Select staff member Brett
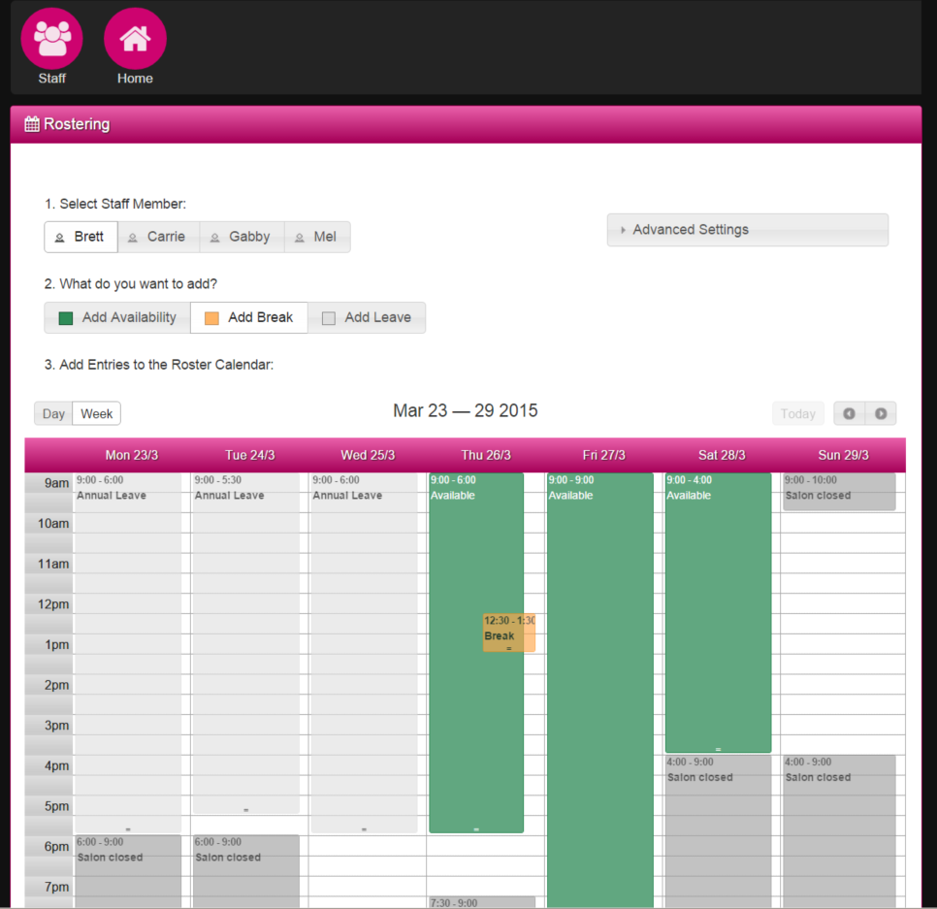 [x=81, y=237]
